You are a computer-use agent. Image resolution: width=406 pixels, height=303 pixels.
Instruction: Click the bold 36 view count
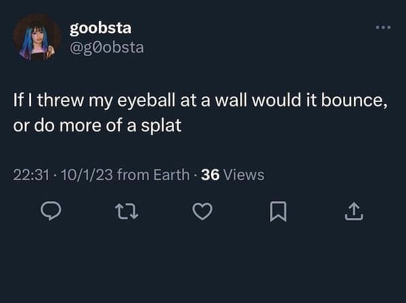(210, 175)
